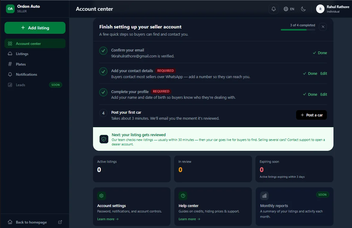The image size is (352, 228).
Task: Click the Account settings title
Action: point(112,206)
